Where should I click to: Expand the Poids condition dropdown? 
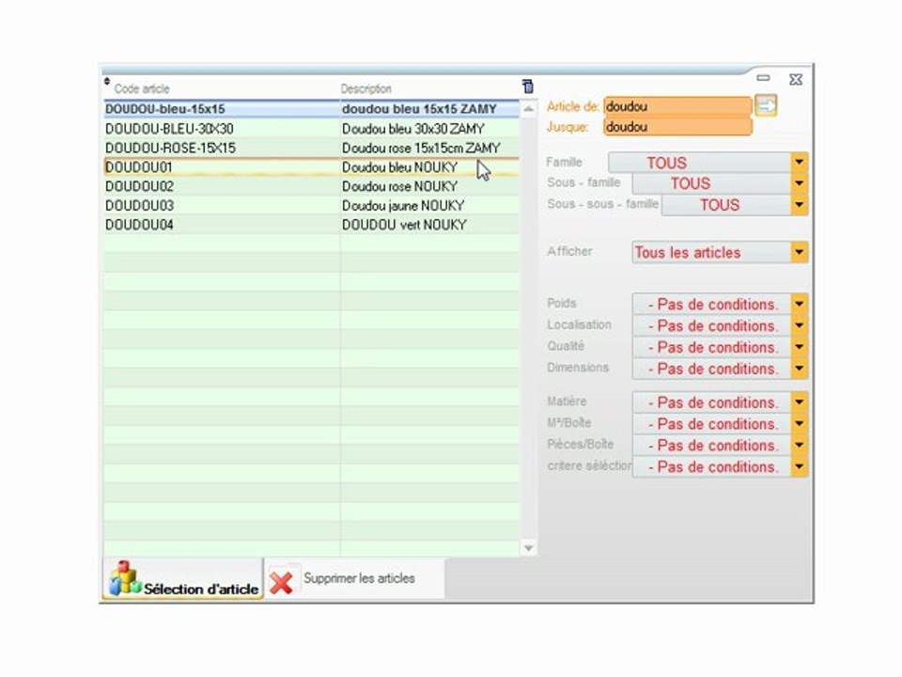point(799,304)
